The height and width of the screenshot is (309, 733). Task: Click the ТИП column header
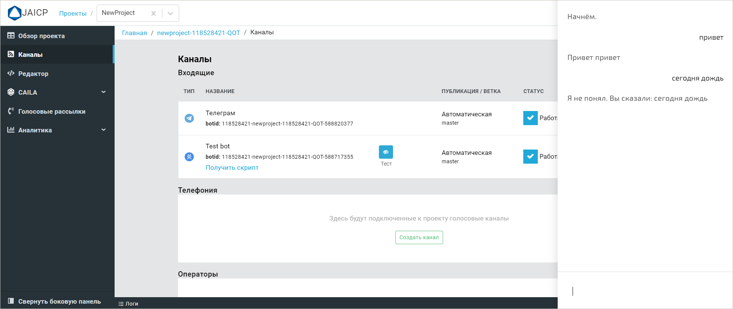pos(189,91)
